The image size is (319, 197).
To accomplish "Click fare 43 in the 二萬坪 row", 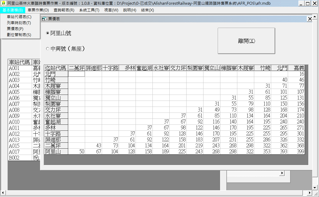I will pos(93,146).
